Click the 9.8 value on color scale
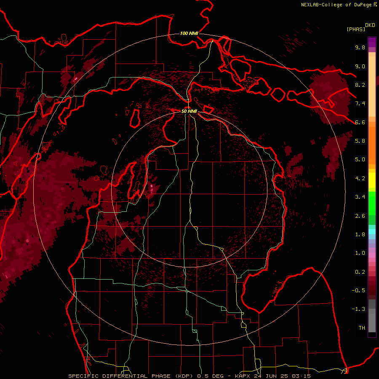Viewport: 379px width, 379px height. tap(360, 48)
